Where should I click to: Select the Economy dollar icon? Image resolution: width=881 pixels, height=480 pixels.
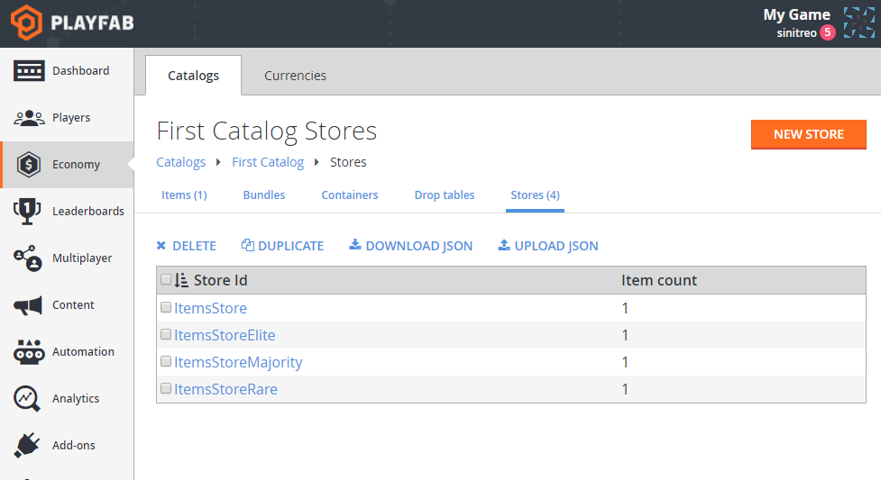point(29,165)
